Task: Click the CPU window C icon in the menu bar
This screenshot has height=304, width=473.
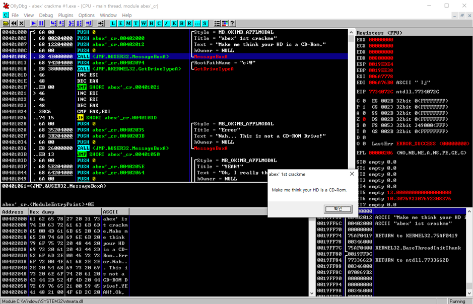Action: pos(6,15)
